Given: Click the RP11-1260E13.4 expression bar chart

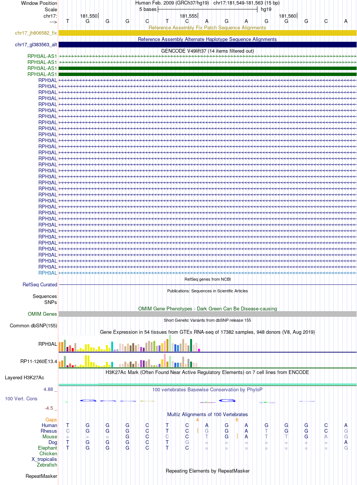Looking at the screenshot, I should click(130, 360).
